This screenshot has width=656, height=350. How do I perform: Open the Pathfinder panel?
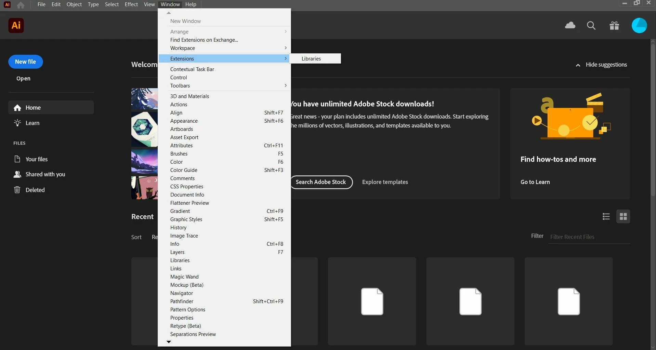pos(224,301)
